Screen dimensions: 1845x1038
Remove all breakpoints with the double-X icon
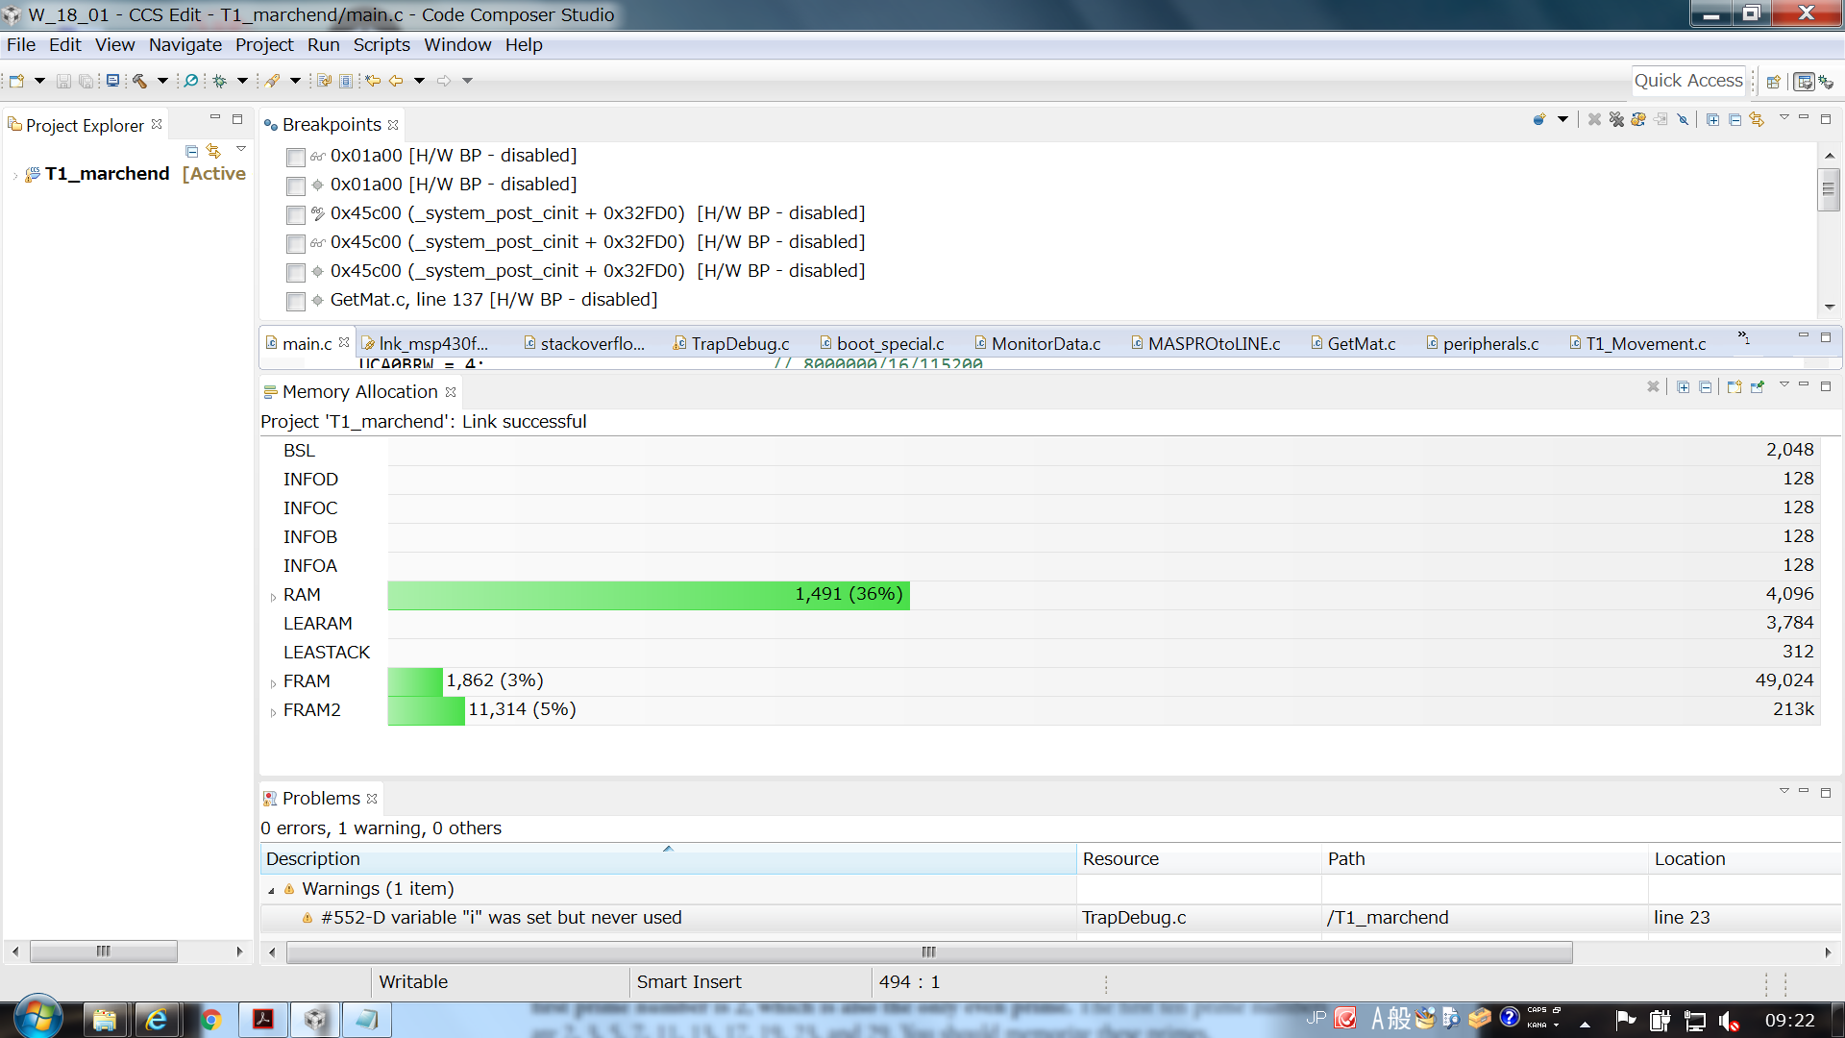click(x=1615, y=119)
